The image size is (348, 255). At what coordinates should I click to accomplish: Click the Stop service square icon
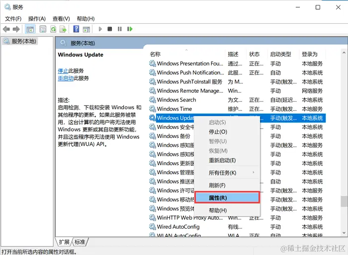coord(110,29)
